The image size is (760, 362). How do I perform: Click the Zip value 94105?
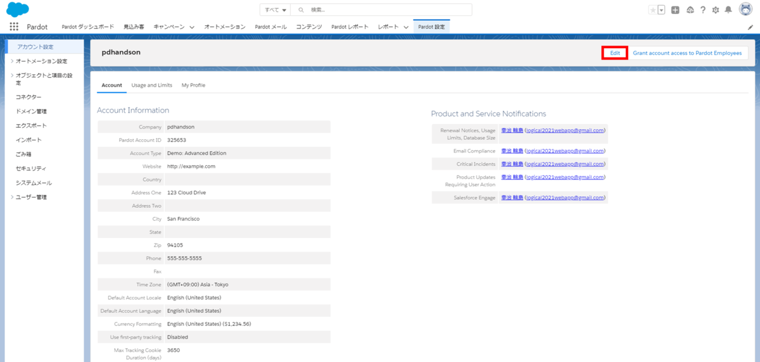pos(175,245)
